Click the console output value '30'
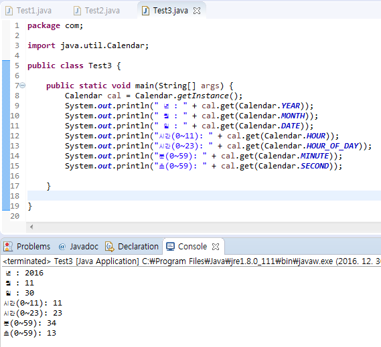 click(x=29, y=293)
